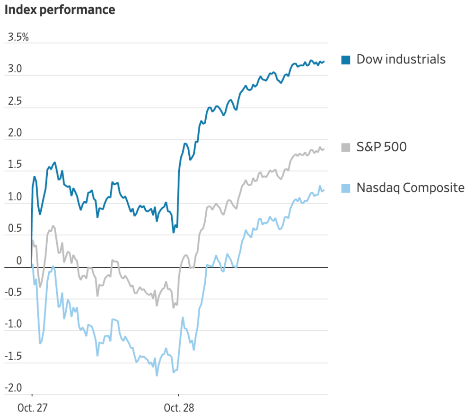Click the Oct. 27 x-axis label

[33, 408]
